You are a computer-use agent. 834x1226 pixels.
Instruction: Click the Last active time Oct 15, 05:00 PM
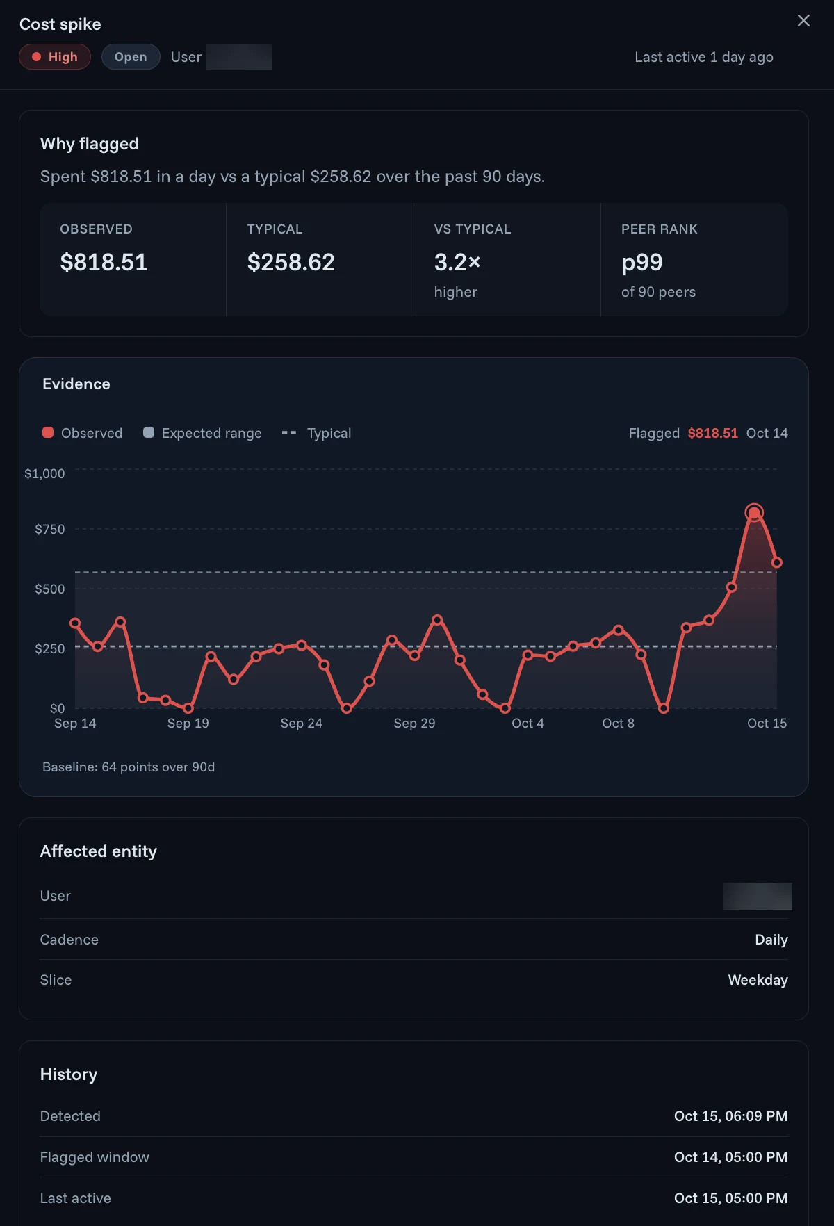[731, 1198]
